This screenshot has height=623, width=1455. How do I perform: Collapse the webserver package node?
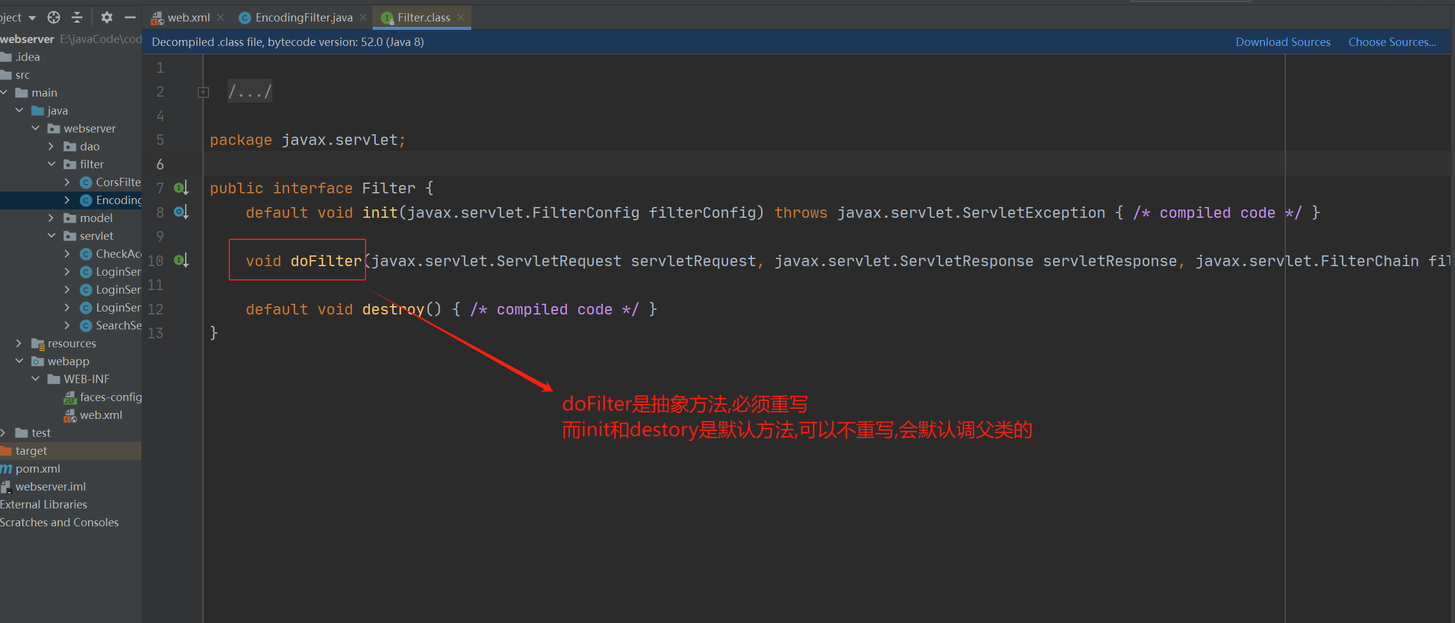pyautogui.click(x=36, y=128)
